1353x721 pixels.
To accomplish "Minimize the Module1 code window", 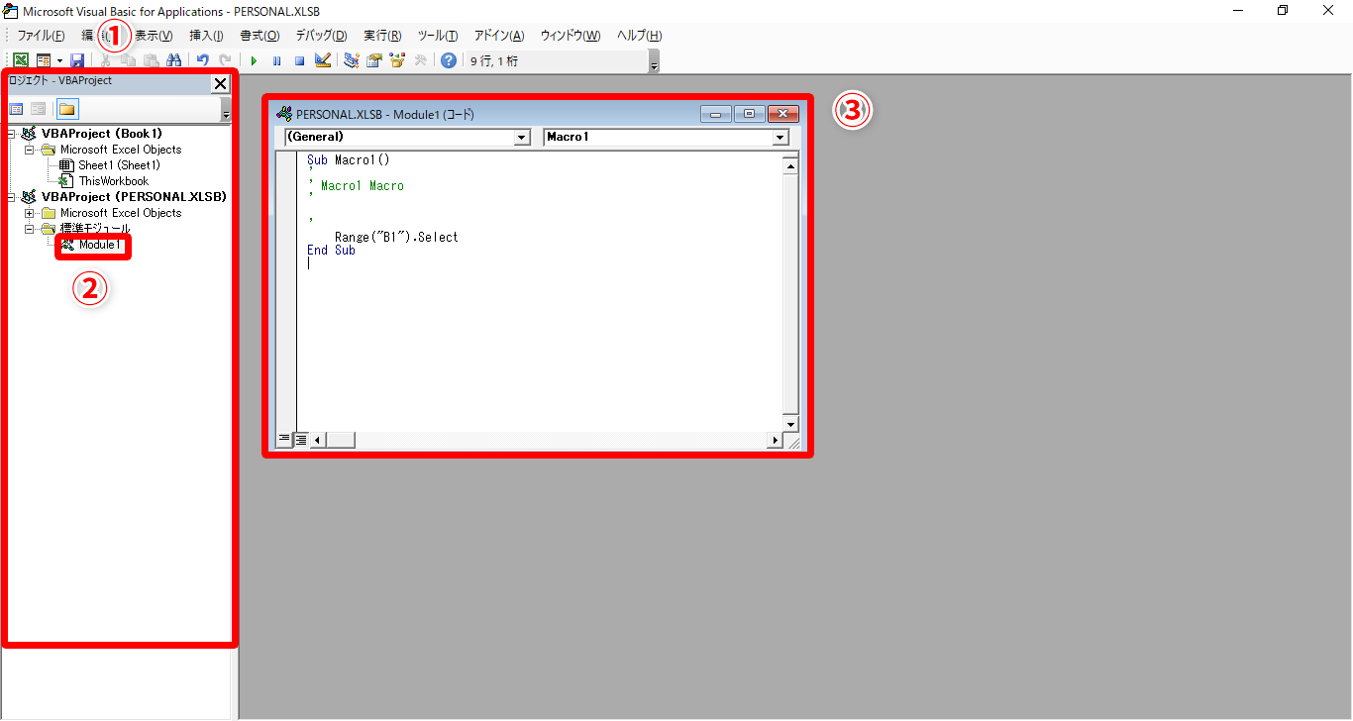I will (716, 114).
